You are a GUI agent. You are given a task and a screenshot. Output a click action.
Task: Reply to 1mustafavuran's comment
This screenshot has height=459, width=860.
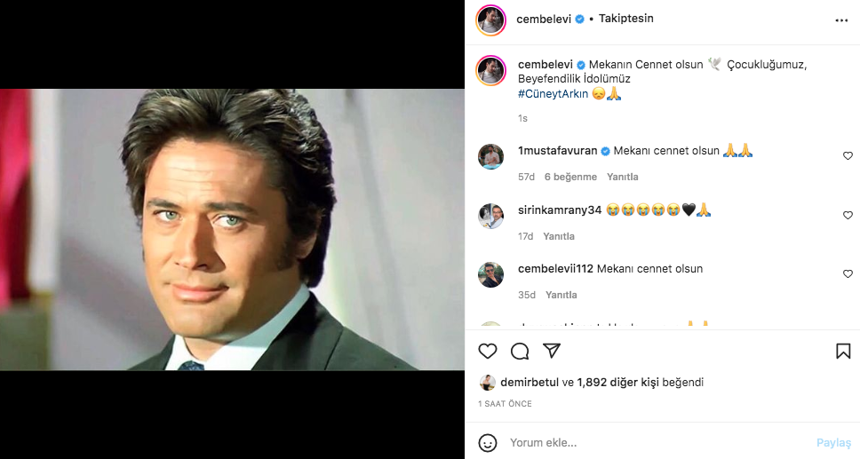click(x=622, y=177)
